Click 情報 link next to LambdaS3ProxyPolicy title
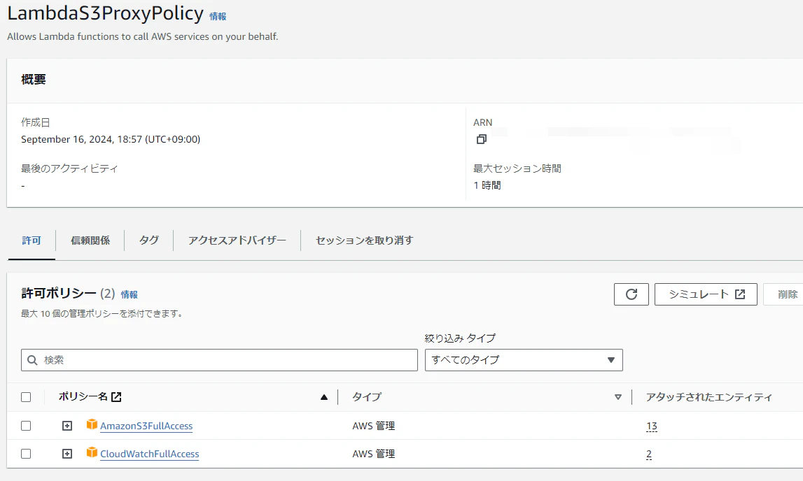The image size is (803, 481). pyautogui.click(x=218, y=16)
